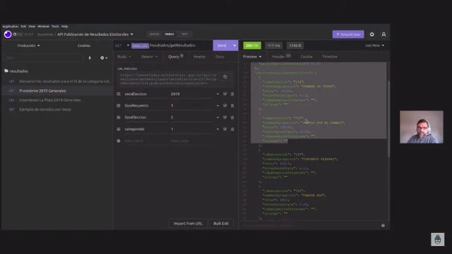The image size is (452, 254).
Task: Select the Intendente La Plata 2019 Generales request
Action: pos(50,100)
